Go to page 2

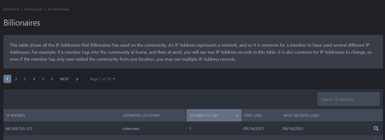coord(16,79)
